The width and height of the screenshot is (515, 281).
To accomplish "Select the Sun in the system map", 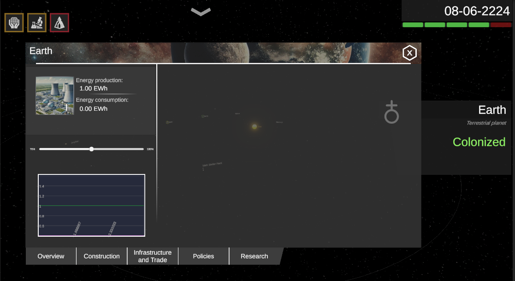I will click(255, 126).
